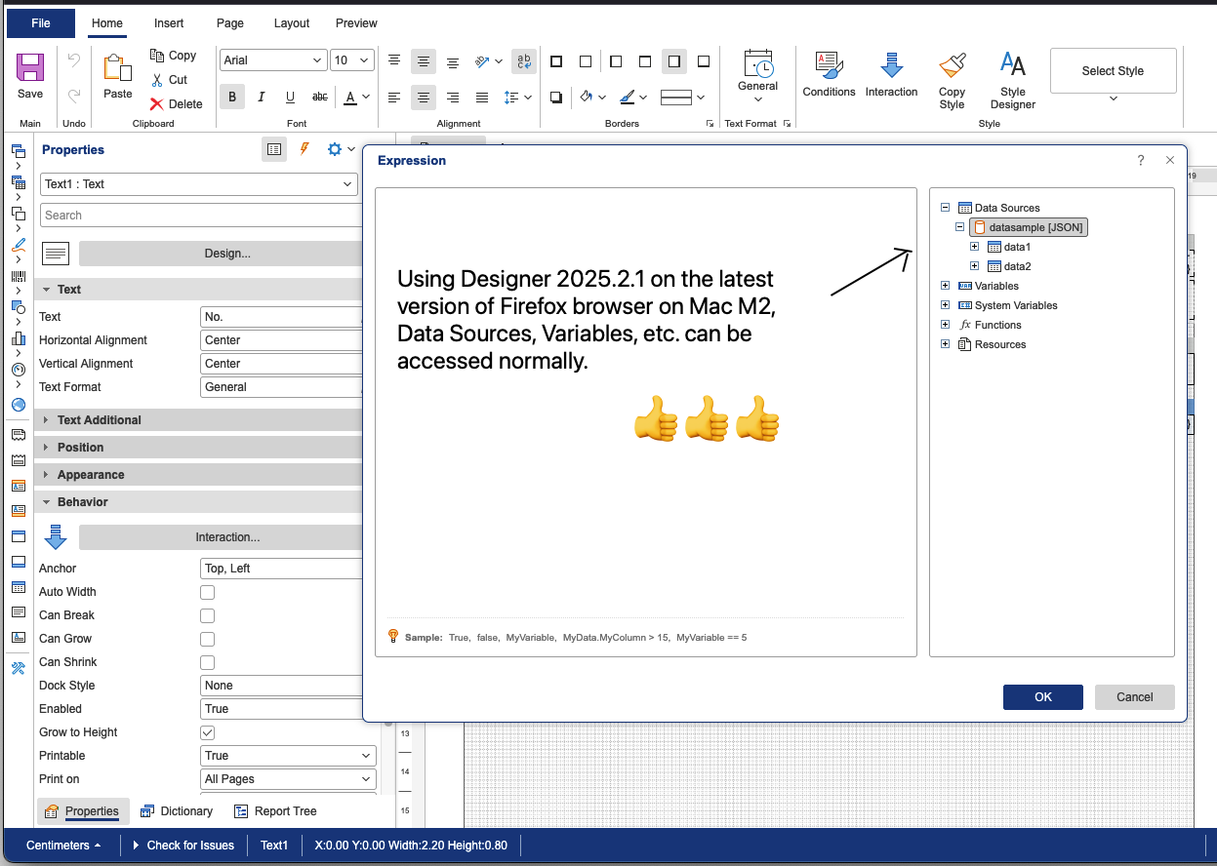Viewport: 1217px width, 866px height.
Task: Toggle Bold text formatting
Action: coord(232,97)
